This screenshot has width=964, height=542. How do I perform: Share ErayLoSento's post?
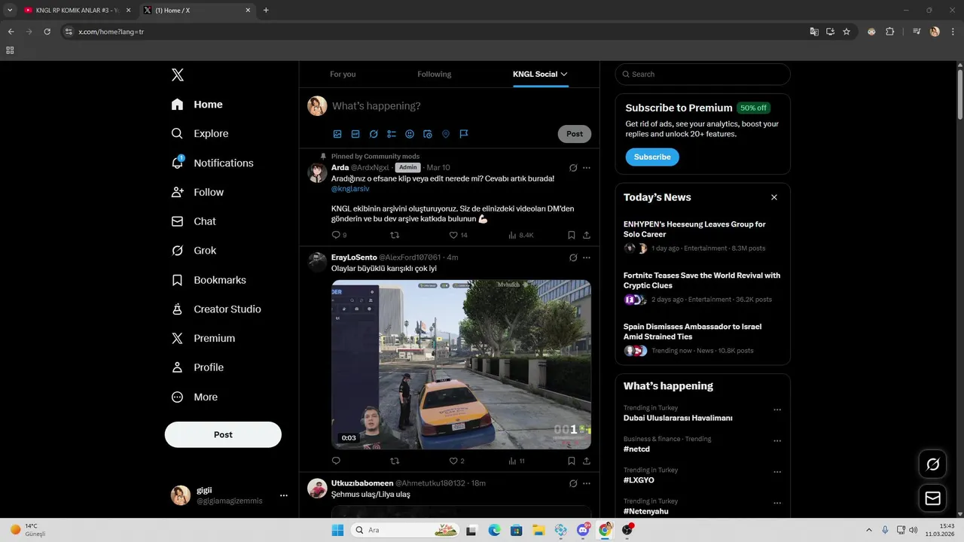tap(587, 461)
